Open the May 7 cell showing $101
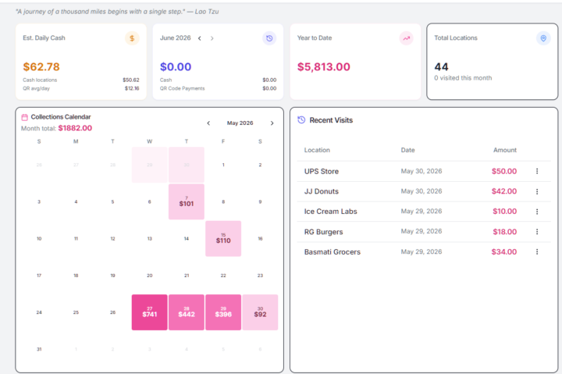The width and height of the screenshot is (562, 374). (x=187, y=202)
